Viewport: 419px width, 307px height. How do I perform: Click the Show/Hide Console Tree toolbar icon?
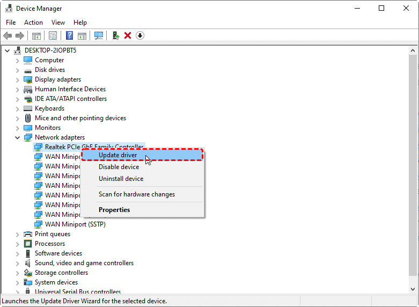tap(36, 35)
